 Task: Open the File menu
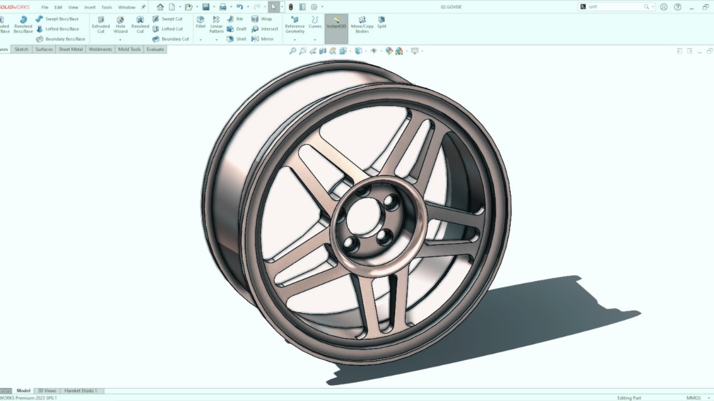coord(45,7)
